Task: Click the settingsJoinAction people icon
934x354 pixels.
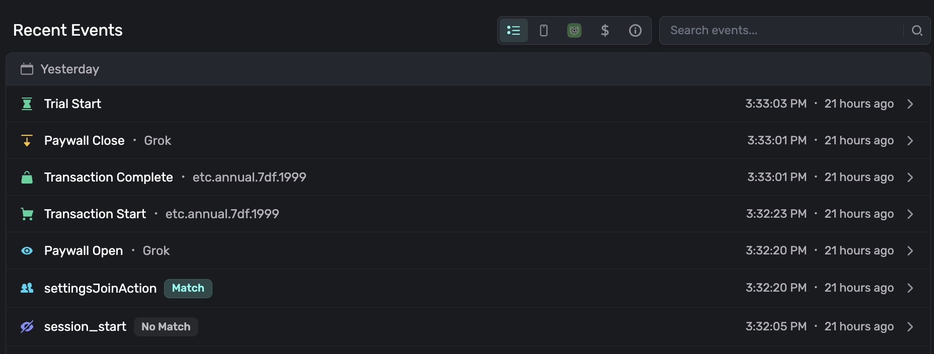Action: point(27,288)
